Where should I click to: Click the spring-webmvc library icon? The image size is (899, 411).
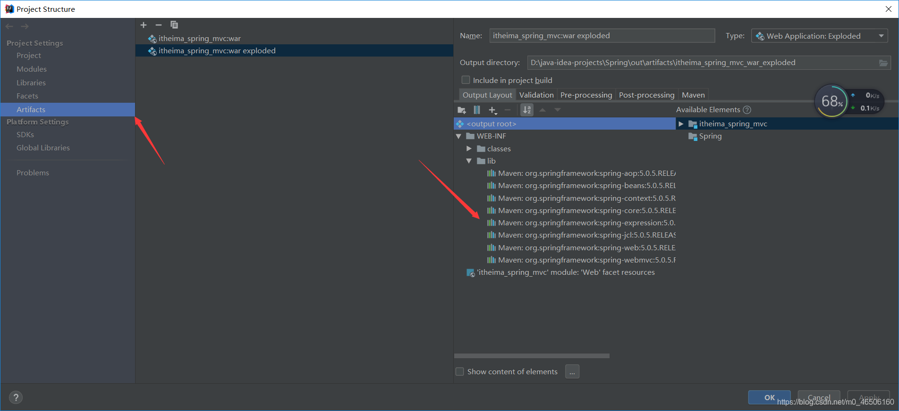pyautogui.click(x=492, y=260)
